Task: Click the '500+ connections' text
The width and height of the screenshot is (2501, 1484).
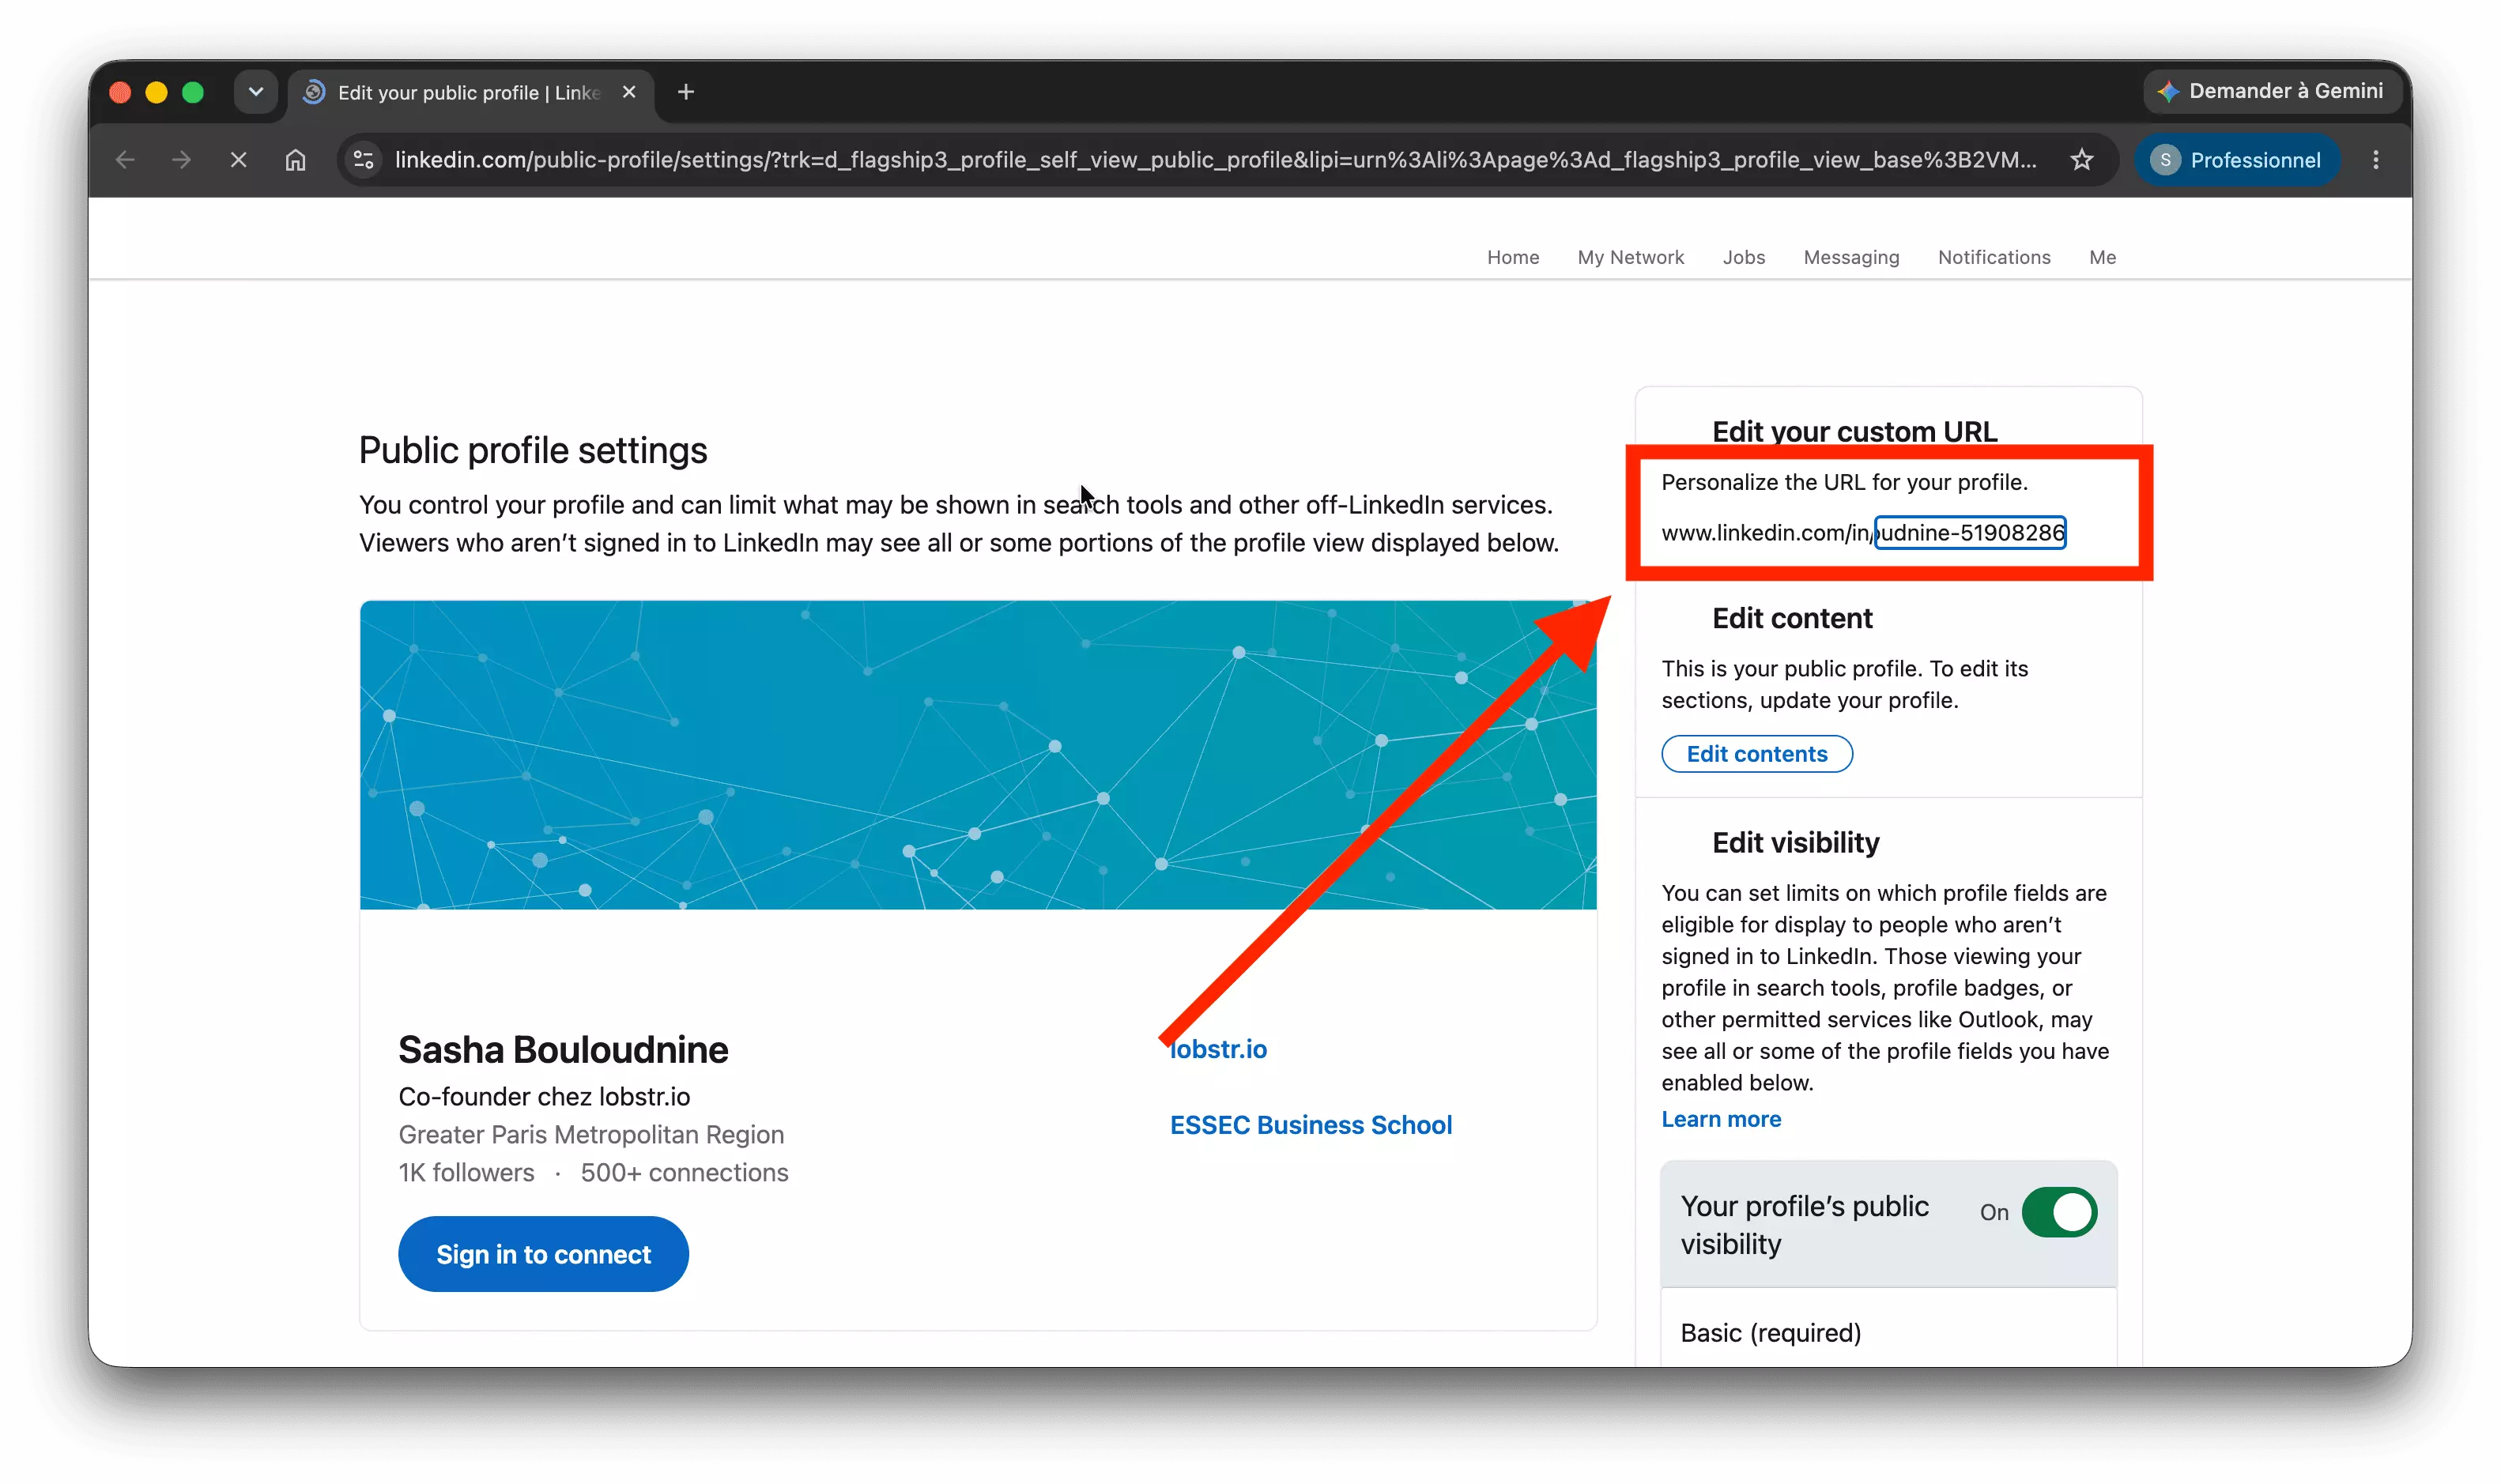Action: pyautogui.click(x=684, y=1172)
